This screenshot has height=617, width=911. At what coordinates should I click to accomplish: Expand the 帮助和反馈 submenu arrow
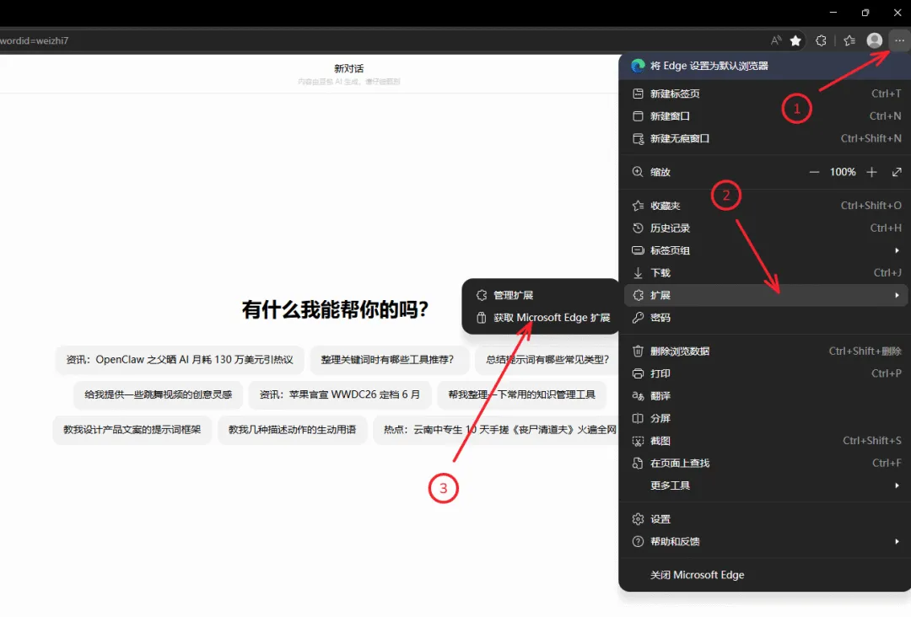click(897, 541)
